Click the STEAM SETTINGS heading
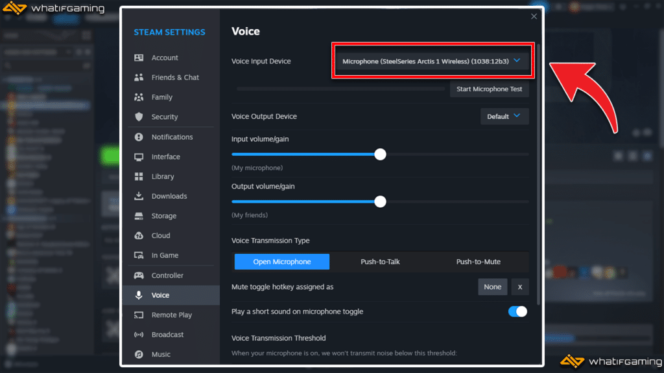Screen dimensions: 664x373 [169, 32]
